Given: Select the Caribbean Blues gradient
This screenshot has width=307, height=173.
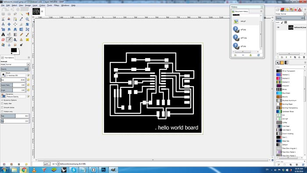Looking at the screenshot, I should (x=290, y=112).
